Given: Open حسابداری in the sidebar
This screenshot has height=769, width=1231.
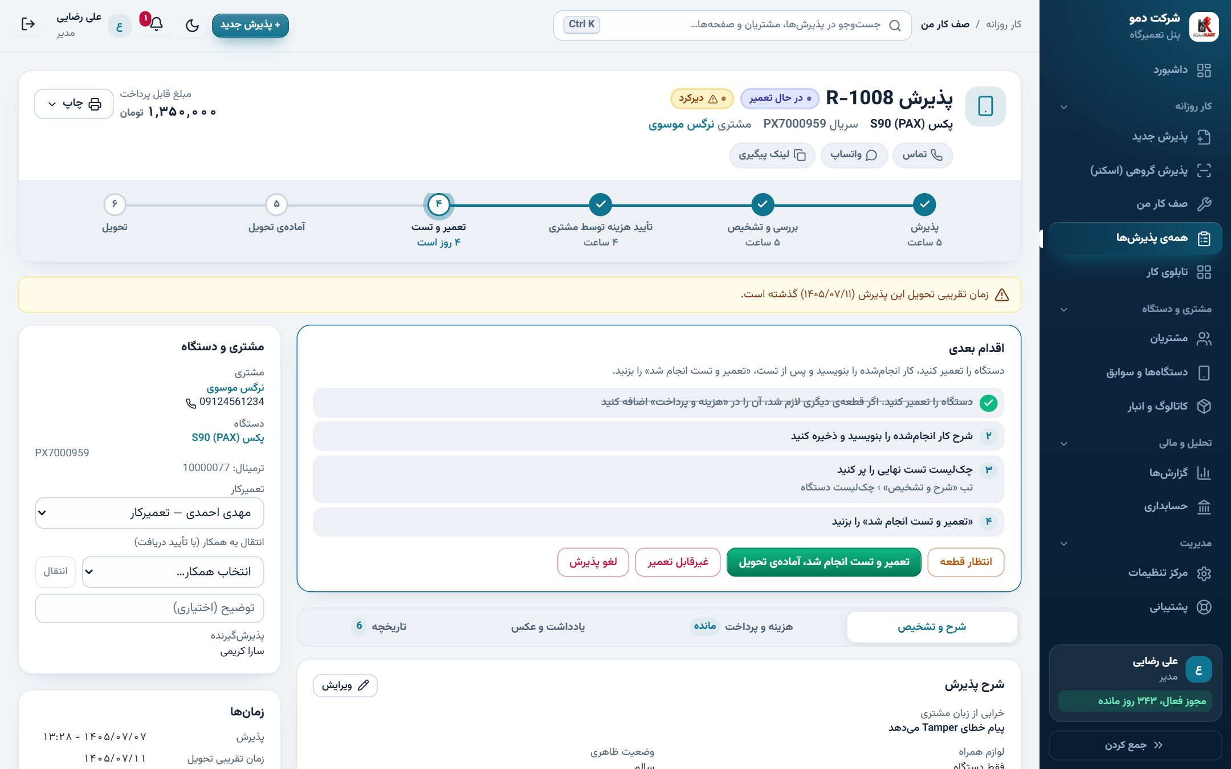Looking at the screenshot, I should point(1135,506).
